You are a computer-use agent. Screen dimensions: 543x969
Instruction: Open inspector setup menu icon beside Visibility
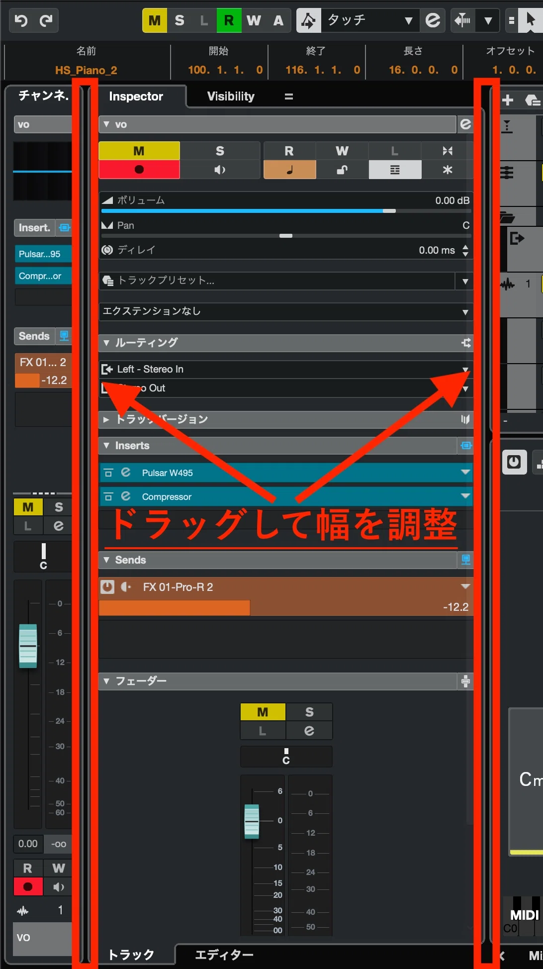coord(289,97)
